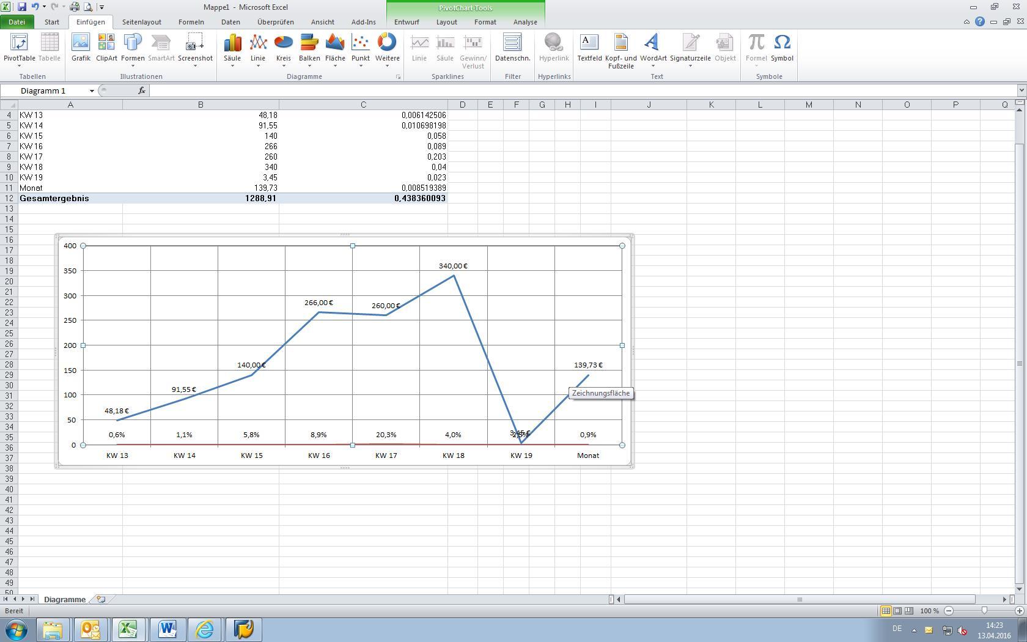The image size is (1027, 642).
Task: Zoom in with the plus button
Action: click(x=1020, y=611)
